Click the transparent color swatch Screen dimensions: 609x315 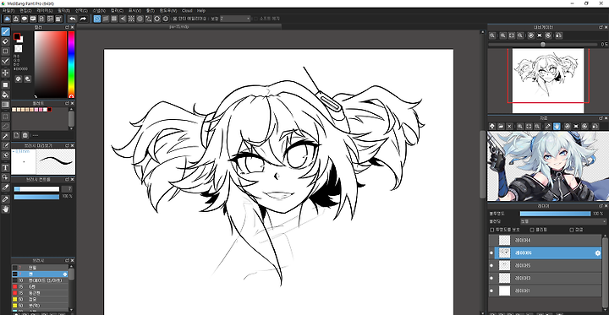(x=19, y=48)
